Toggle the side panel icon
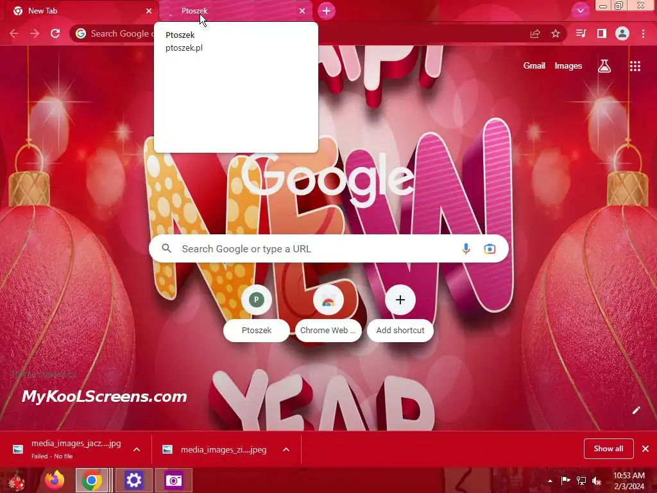Viewport: 657px width, 493px height. tap(602, 33)
